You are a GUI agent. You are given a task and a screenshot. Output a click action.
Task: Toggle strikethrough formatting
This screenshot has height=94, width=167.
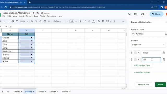click(x=89, y=21)
